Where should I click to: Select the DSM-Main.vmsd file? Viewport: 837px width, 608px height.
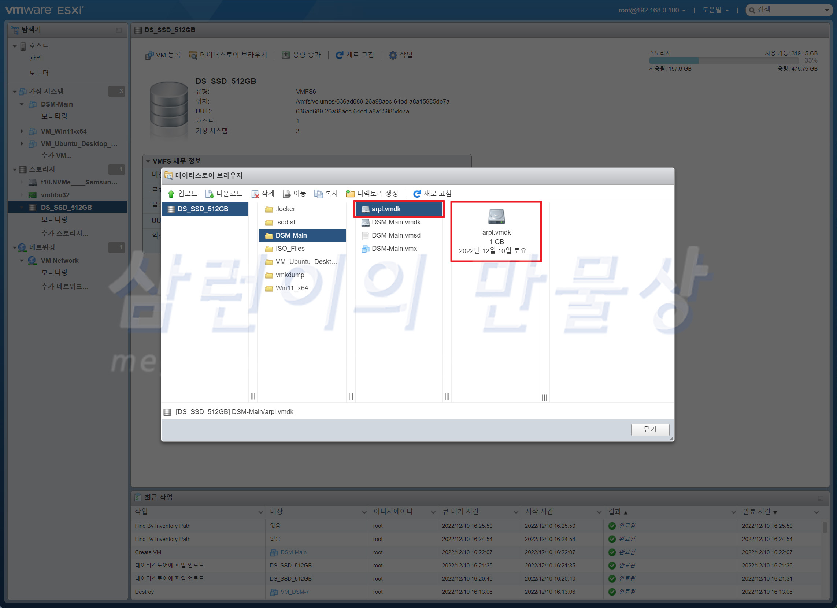[396, 235]
